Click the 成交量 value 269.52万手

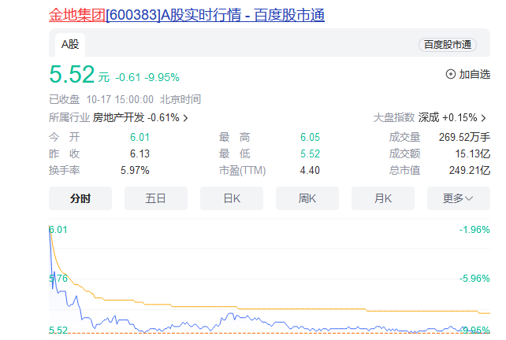click(464, 137)
